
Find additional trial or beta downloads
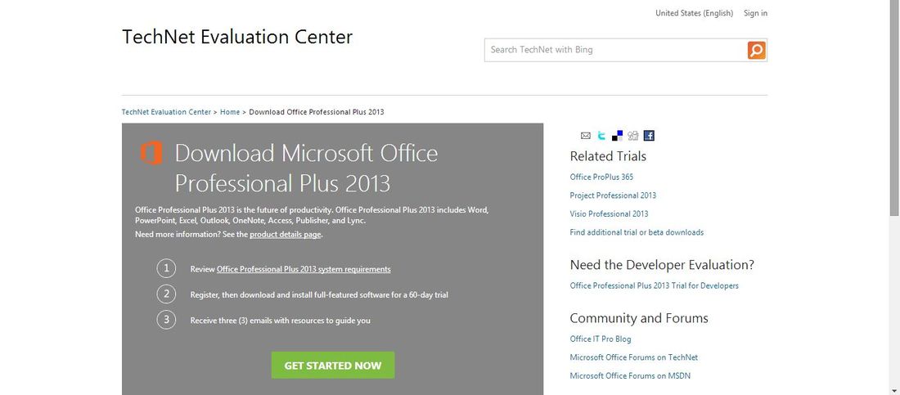(x=637, y=232)
